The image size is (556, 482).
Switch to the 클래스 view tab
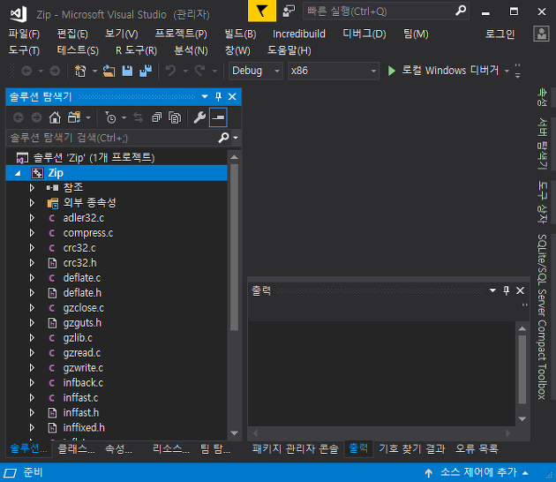(x=76, y=449)
